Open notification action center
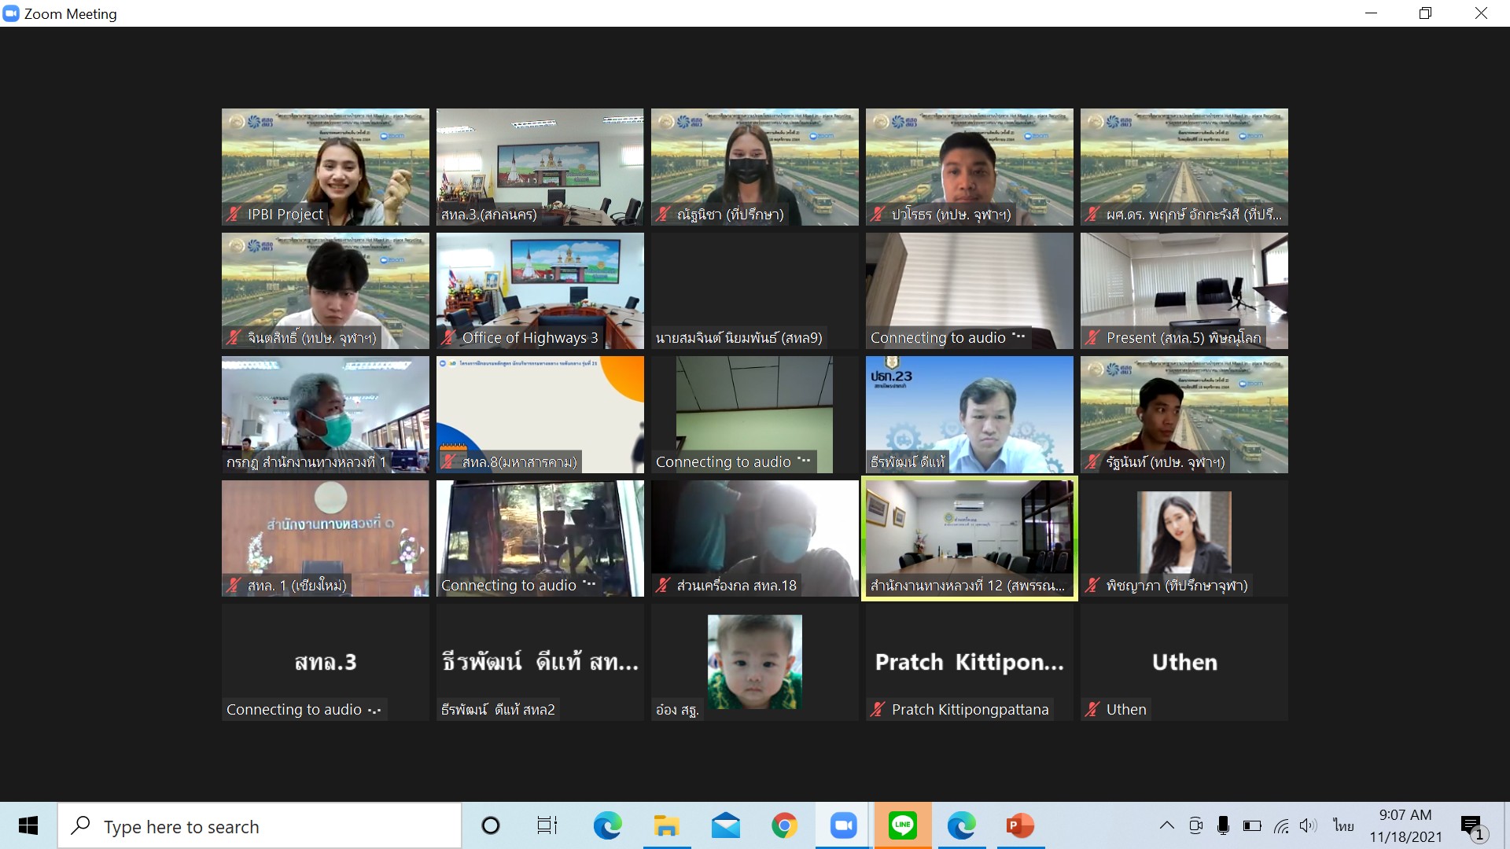Viewport: 1510px width, 849px height. point(1471,825)
